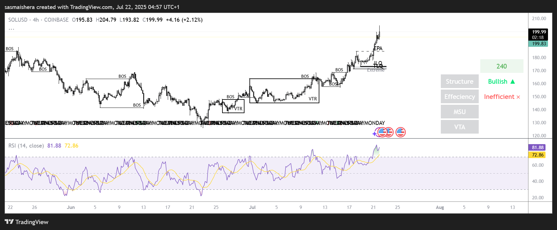Click the VTA cell in the table

pyautogui.click(x=459, y=127)
